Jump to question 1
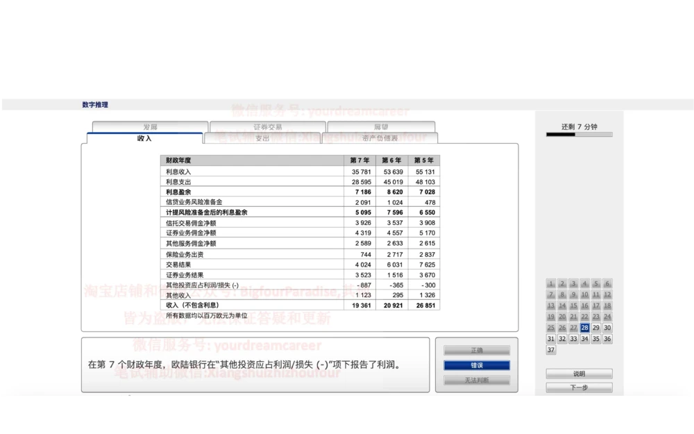694x434 pixels. 551,284
